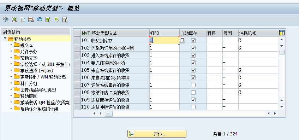Click the 移动类型文本 column header
The height and width of the screenshot is (140, 299).
[120, 33]
